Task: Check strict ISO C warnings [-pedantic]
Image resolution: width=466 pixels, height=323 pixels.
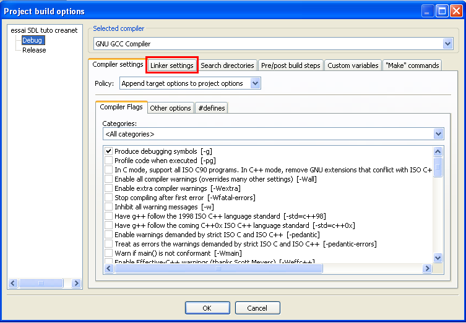Action: pyautogui.click(x=108, y=235)
